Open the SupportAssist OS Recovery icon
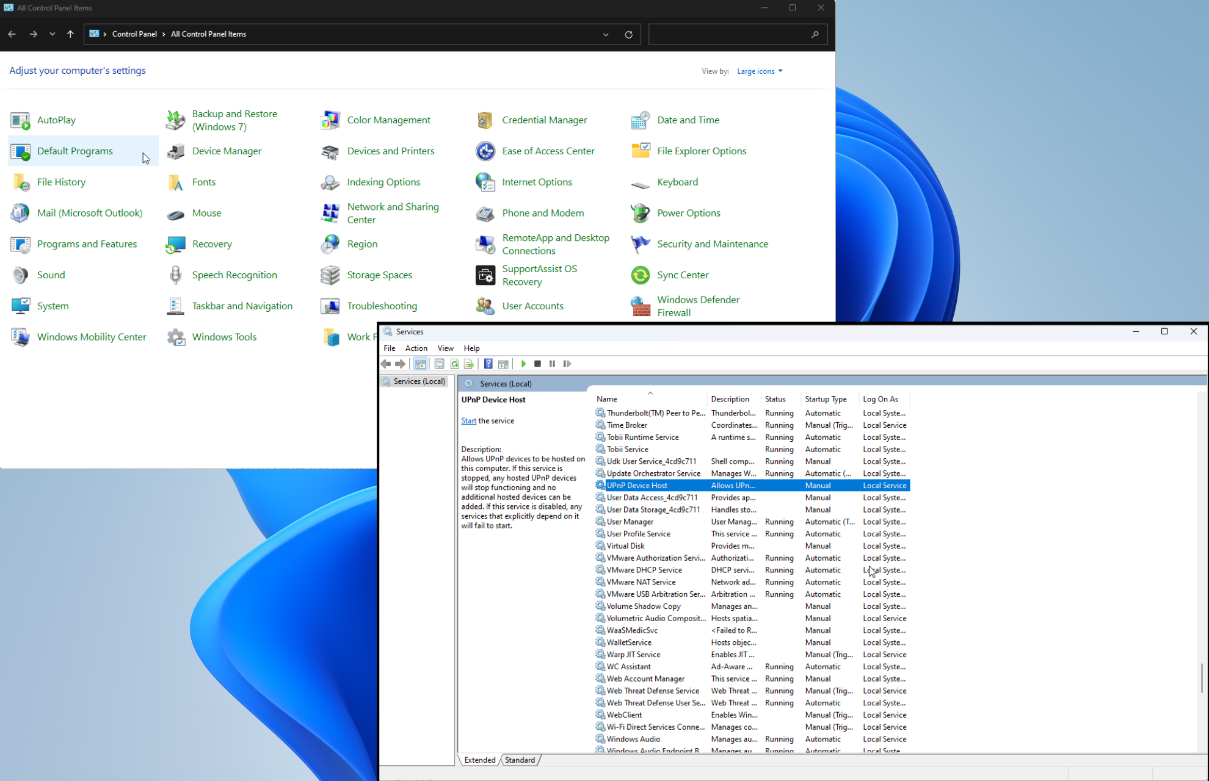1209x781 pixels. 527,275
